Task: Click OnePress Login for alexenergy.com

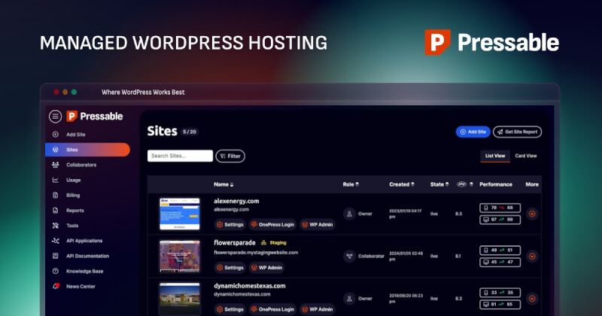Action: 272,225
